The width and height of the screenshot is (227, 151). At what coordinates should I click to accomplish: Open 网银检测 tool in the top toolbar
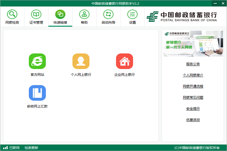[x=12, y=17]
